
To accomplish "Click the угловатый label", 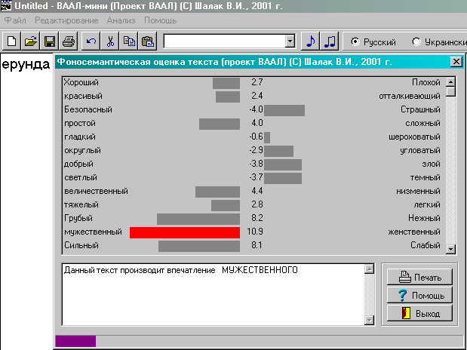I will (420, 150).
